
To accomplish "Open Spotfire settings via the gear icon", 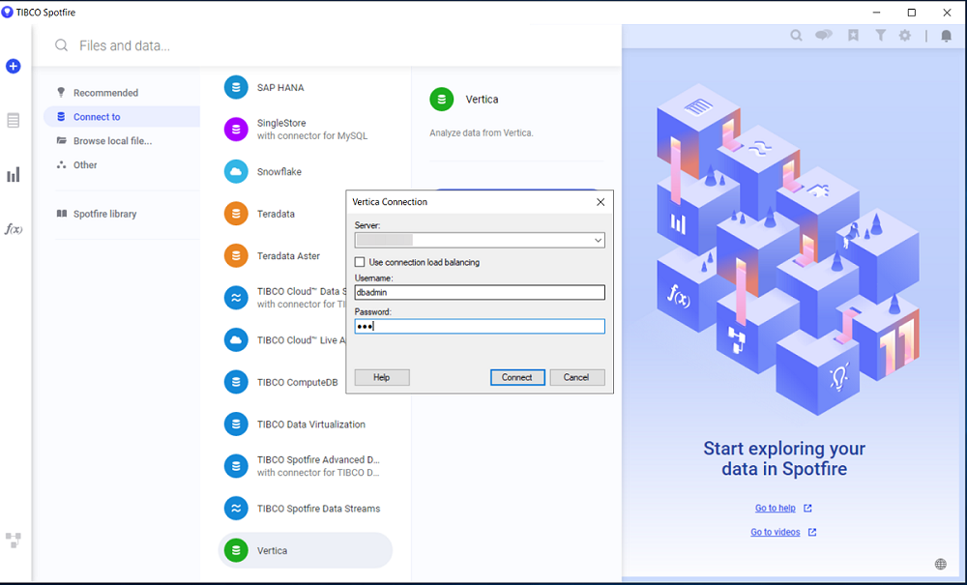I will [x=906, y=35].
